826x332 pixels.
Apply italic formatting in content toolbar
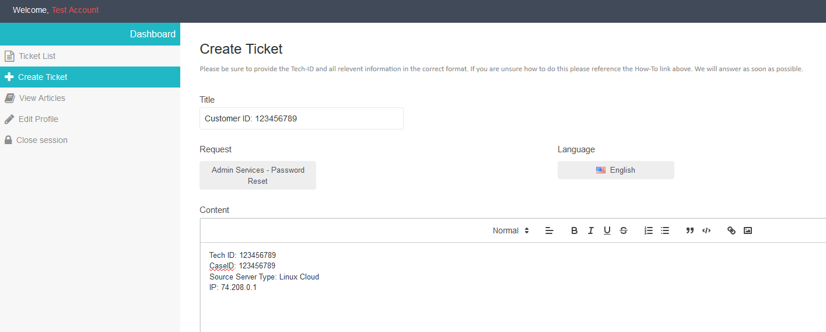(x=590, y=230)
